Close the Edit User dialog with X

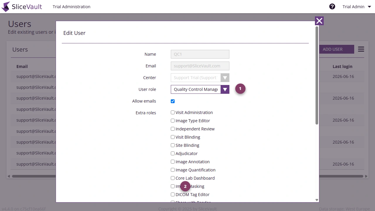tap(319, 21)
